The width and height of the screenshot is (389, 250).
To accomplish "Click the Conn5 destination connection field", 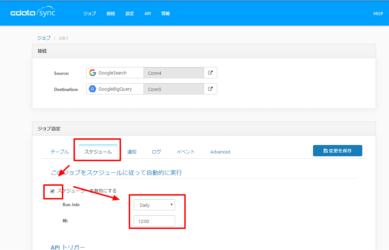I will pos(174,89).
